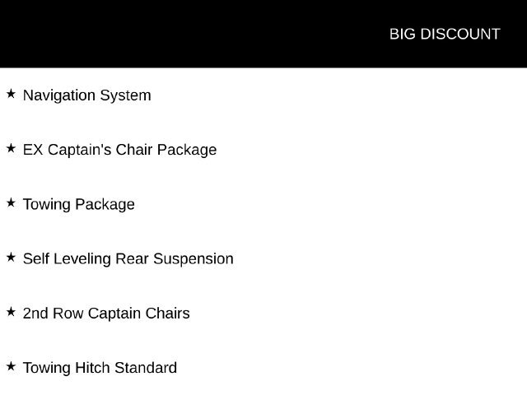Click the word Navigation in the list

click(x=59, y=95)
